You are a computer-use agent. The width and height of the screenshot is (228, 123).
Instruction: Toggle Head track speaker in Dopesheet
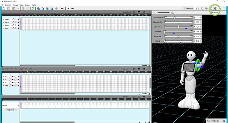click(x=15, y=19)
